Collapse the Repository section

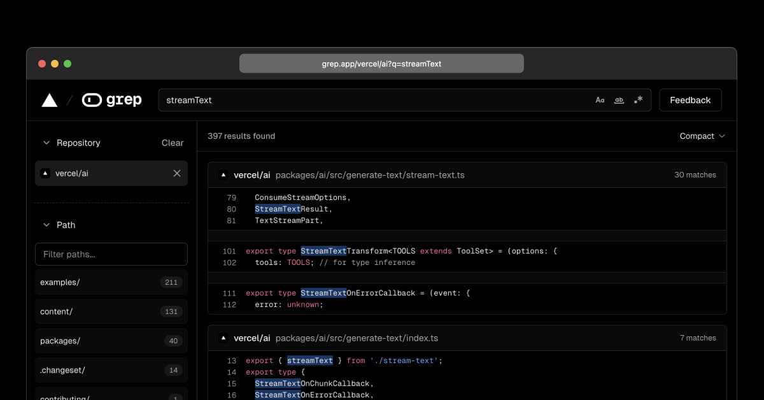(x=46, y=143)
